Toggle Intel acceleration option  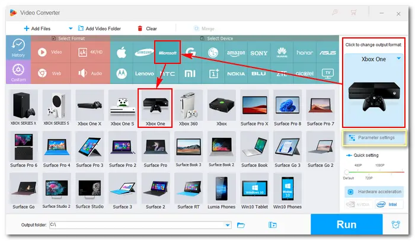389,204
